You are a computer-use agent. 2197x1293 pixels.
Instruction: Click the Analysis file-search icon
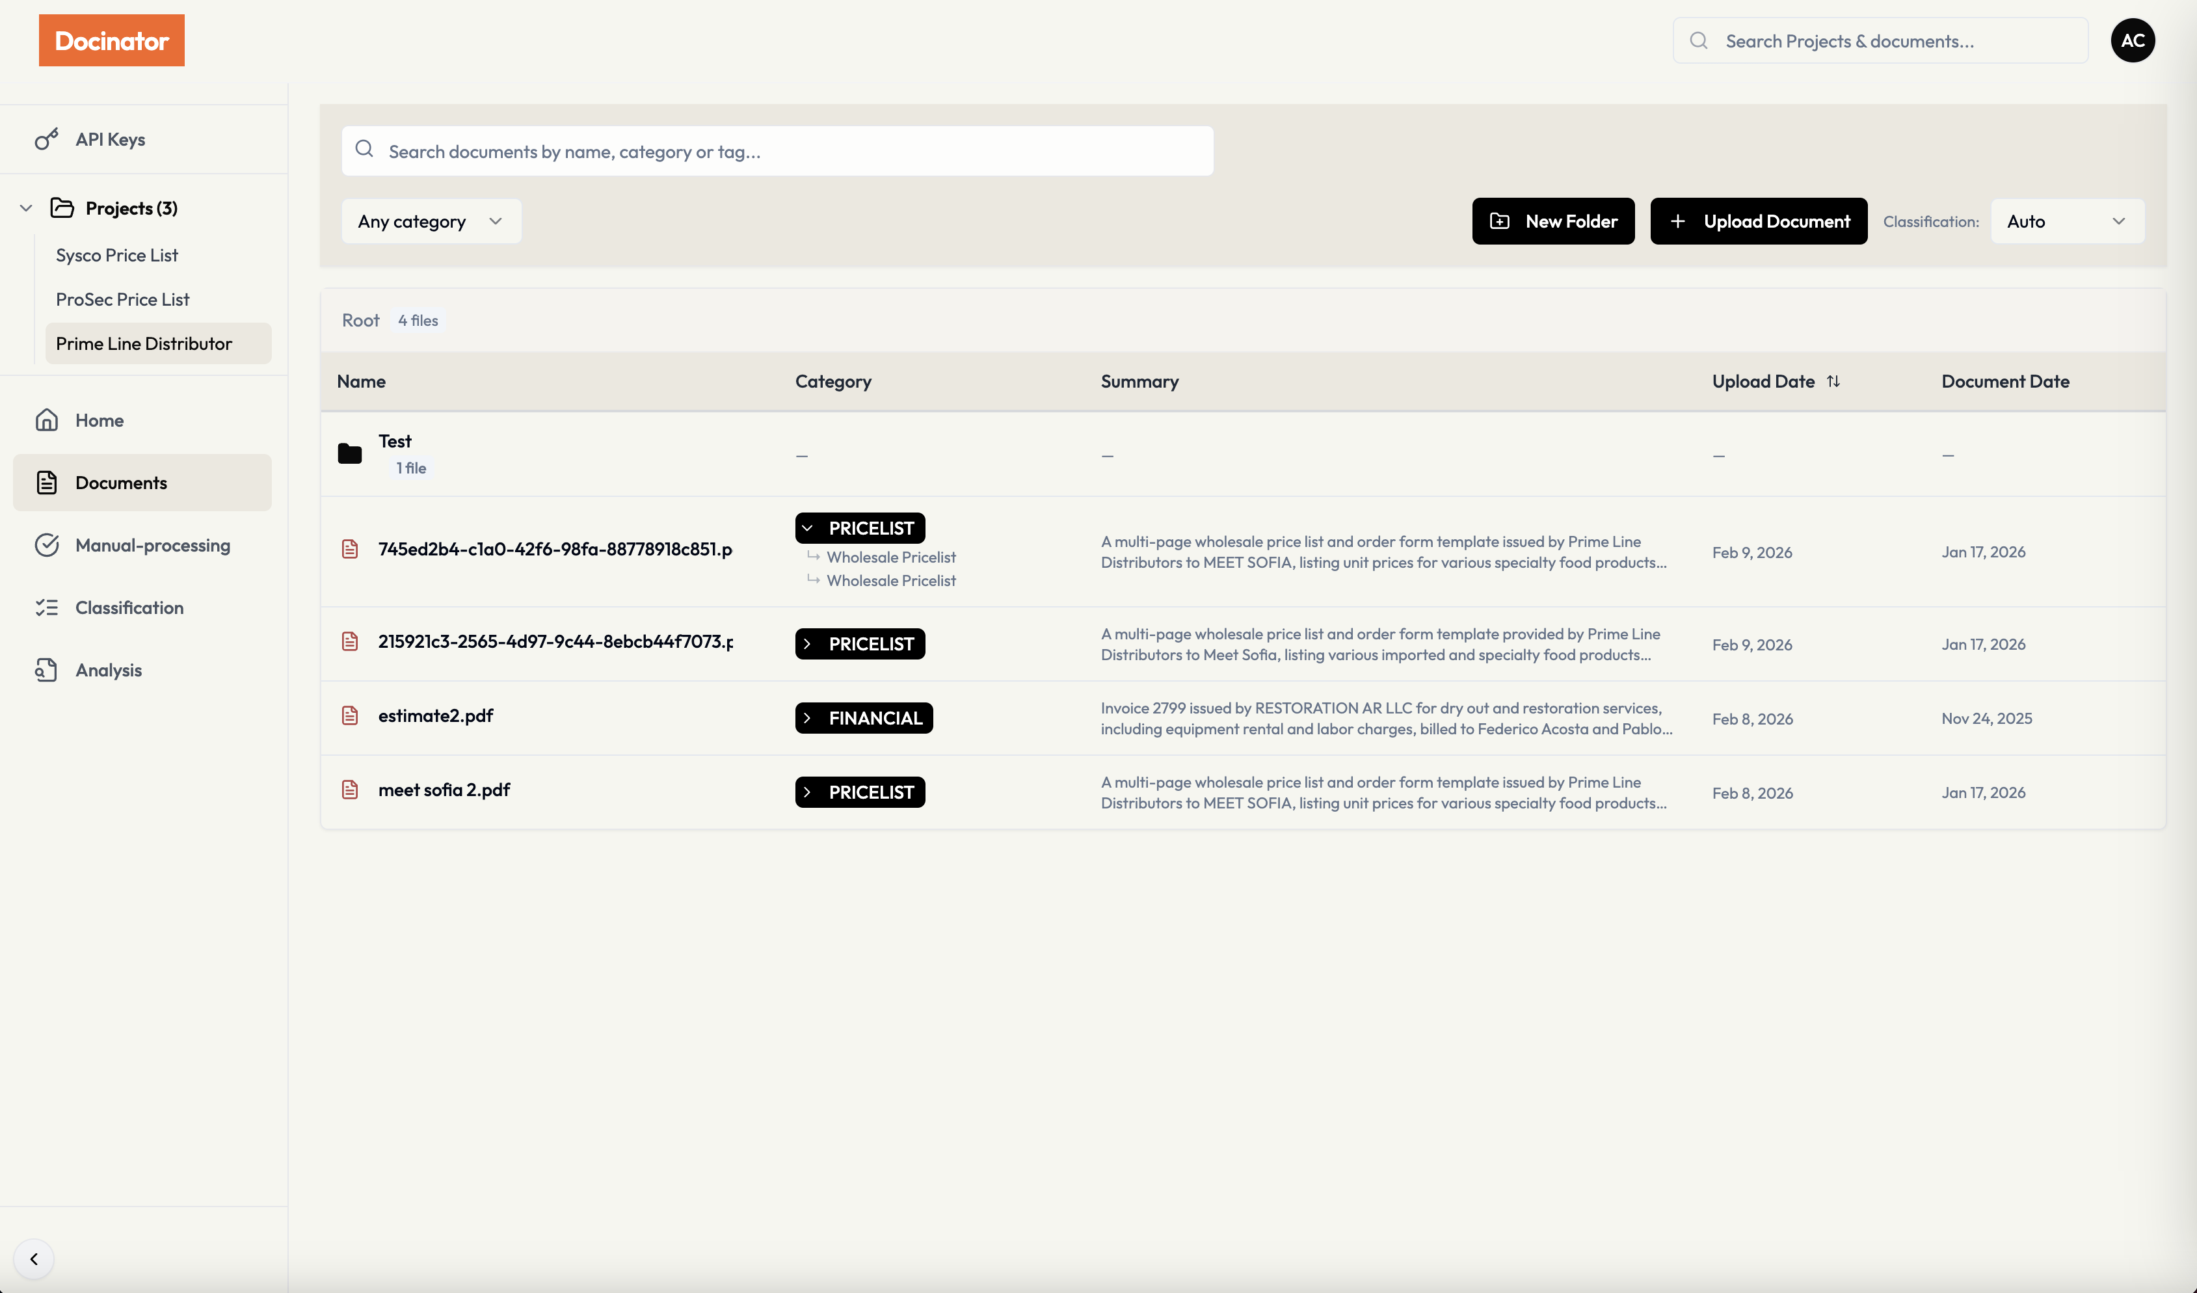[46, 670]
